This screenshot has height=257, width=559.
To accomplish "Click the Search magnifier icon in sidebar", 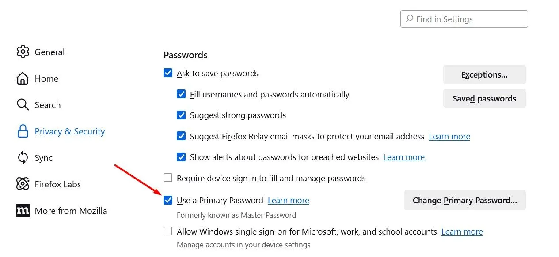I will [23, 105].
